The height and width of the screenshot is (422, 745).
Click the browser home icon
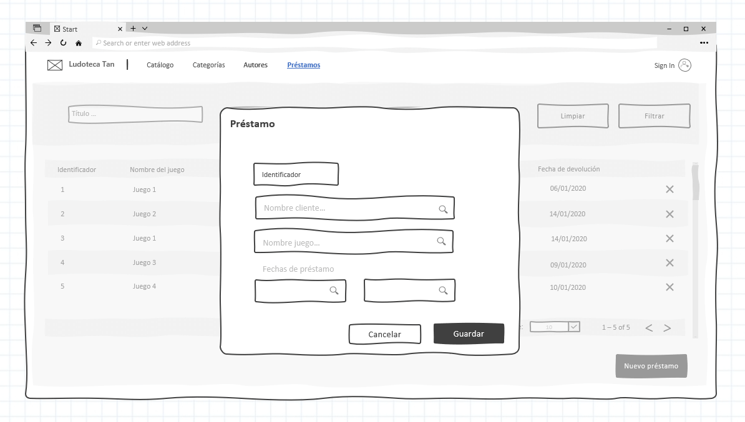coord(79,43)
